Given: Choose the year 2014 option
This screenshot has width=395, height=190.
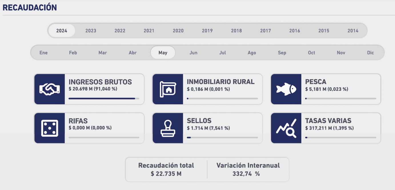Looking at the screenshot, I should (x=353, y=31).
